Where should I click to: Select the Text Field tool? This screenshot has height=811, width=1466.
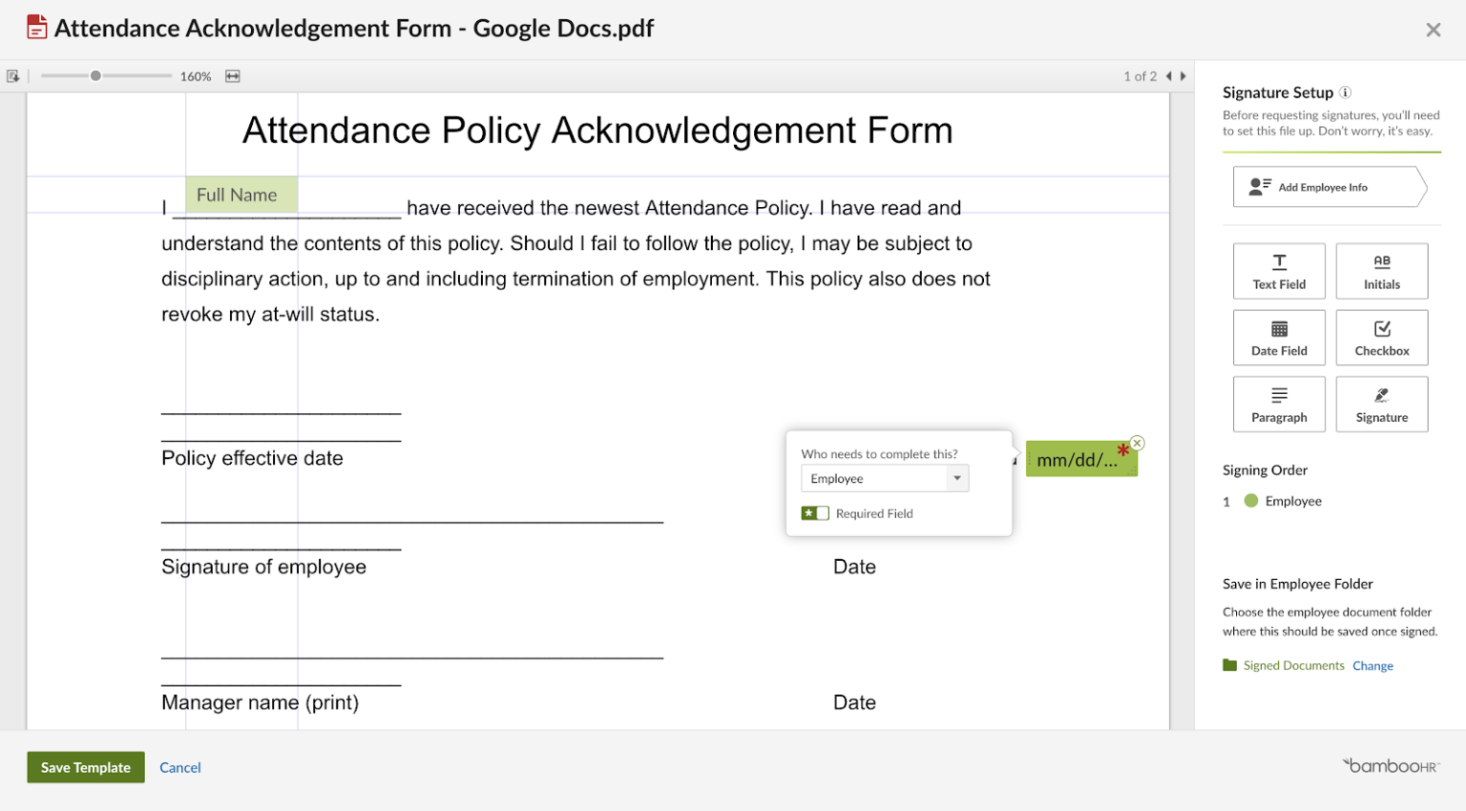pyautogui.click(x=1279, y=271)
